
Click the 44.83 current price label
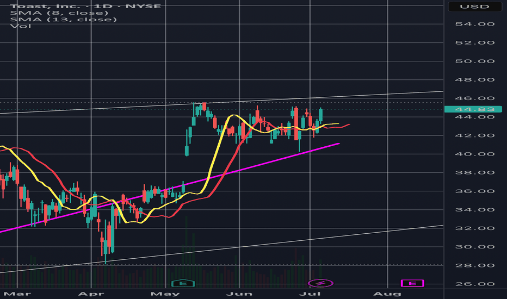point(473,109)
